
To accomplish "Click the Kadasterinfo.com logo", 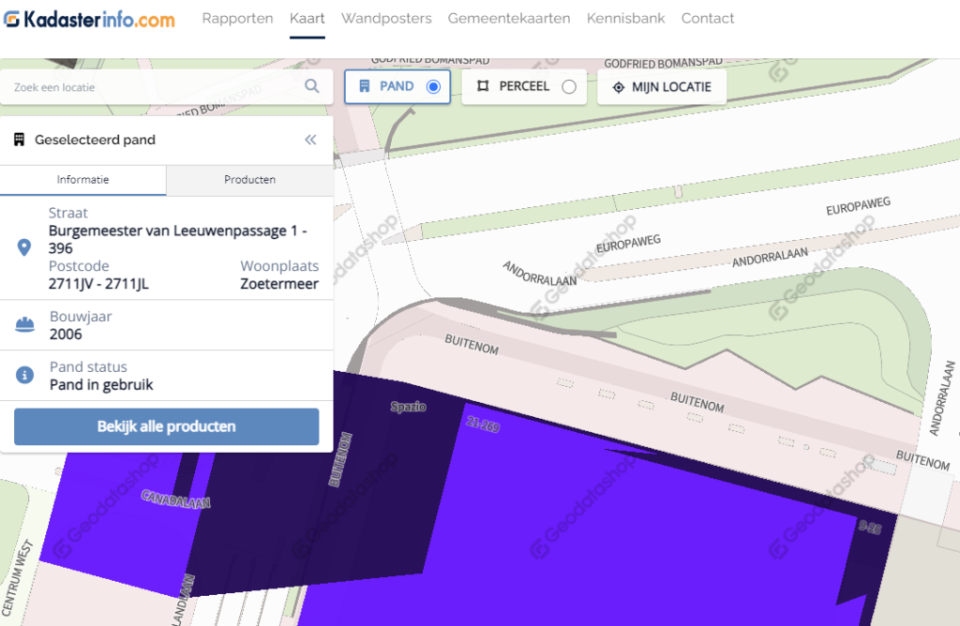I will coord(89,19).
